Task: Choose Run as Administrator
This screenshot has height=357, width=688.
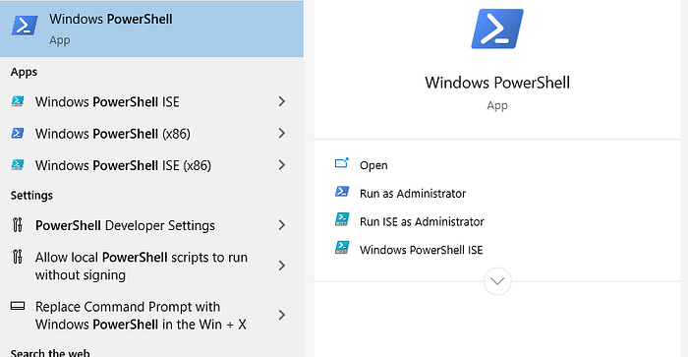Action: 413,193
